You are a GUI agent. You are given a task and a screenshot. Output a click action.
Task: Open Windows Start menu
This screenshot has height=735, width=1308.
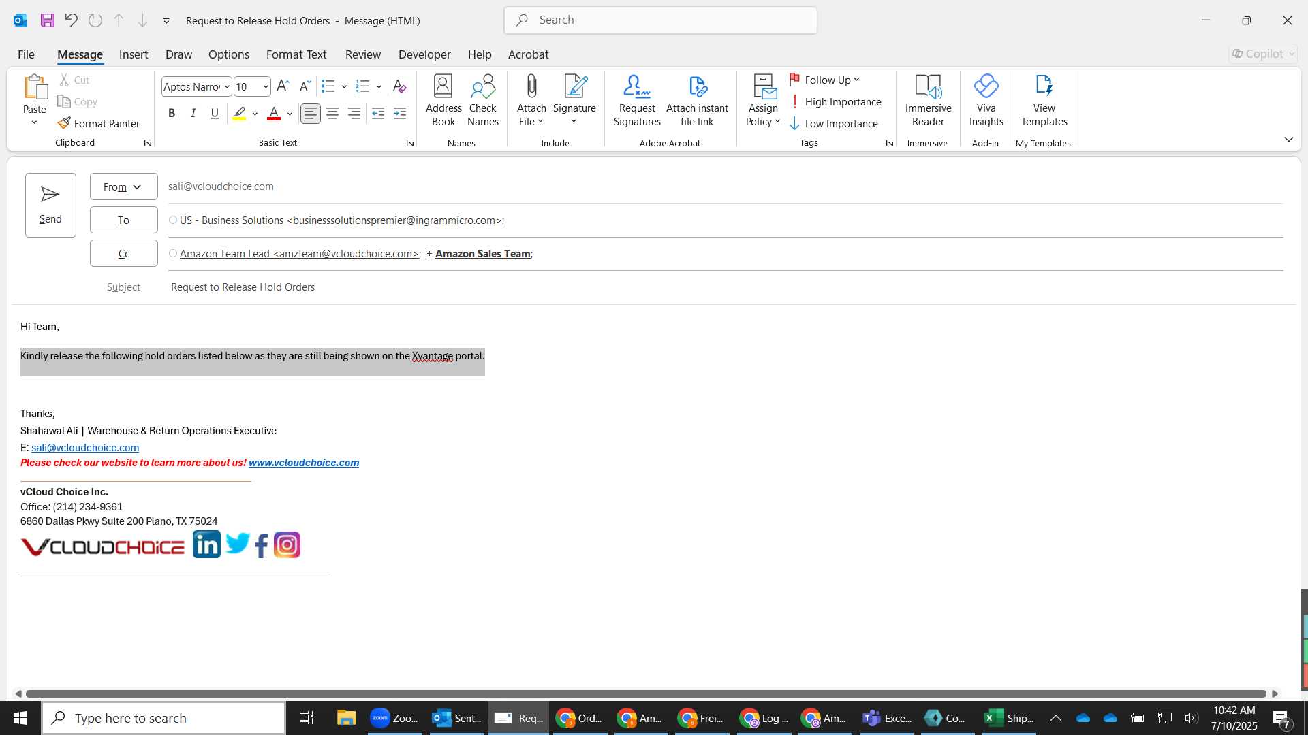20,718
